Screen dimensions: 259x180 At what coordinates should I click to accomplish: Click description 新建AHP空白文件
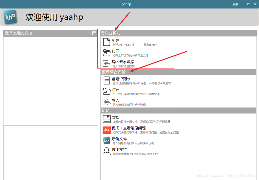coord(123,45)
